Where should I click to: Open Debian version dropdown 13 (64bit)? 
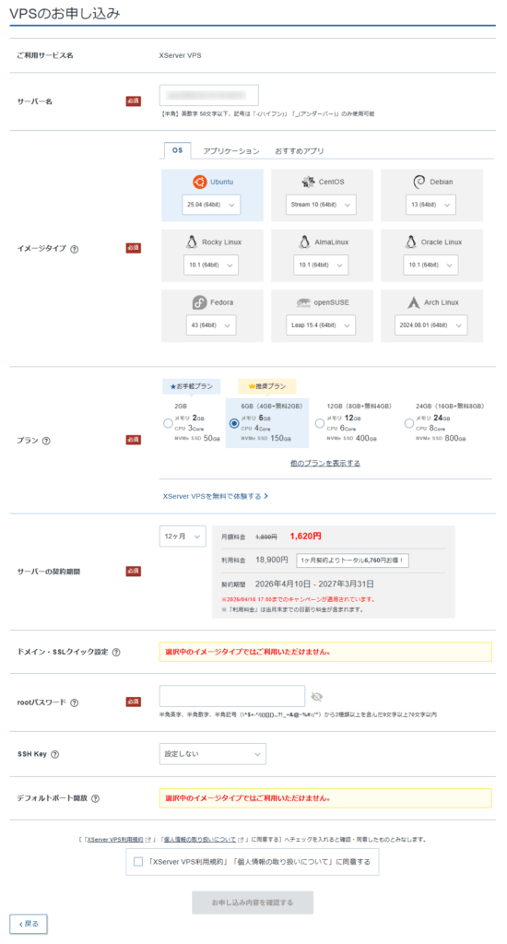tap(431, 205)
